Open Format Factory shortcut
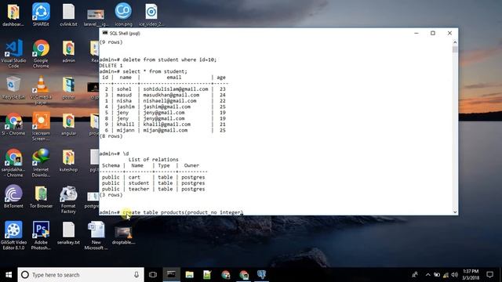The width and height of the screenshot is (502, 282). coord(68,200)
